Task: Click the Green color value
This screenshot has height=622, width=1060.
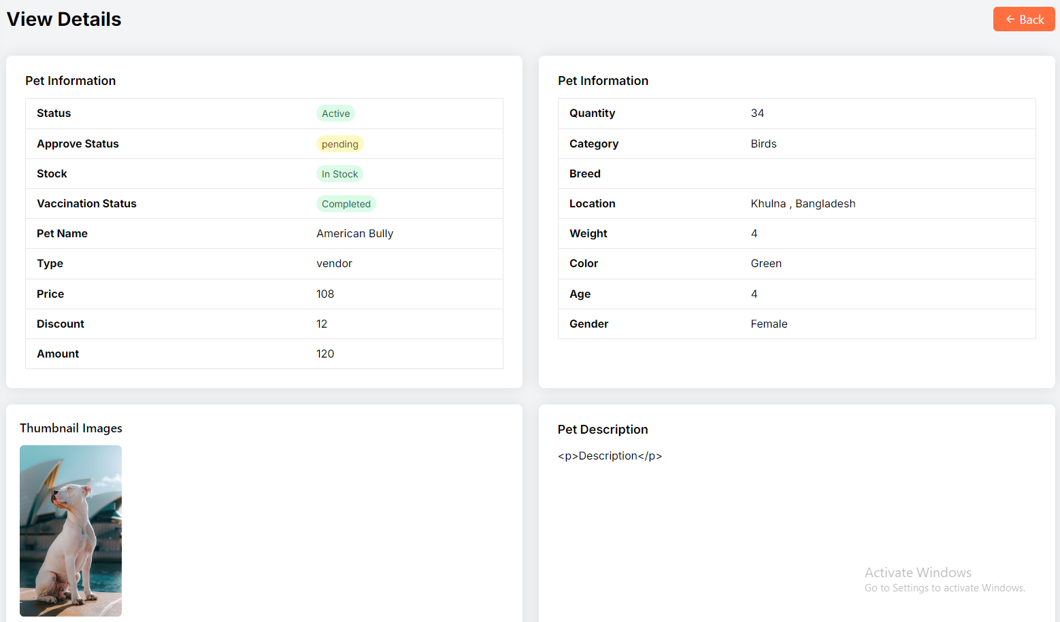Action: [766, 264]
